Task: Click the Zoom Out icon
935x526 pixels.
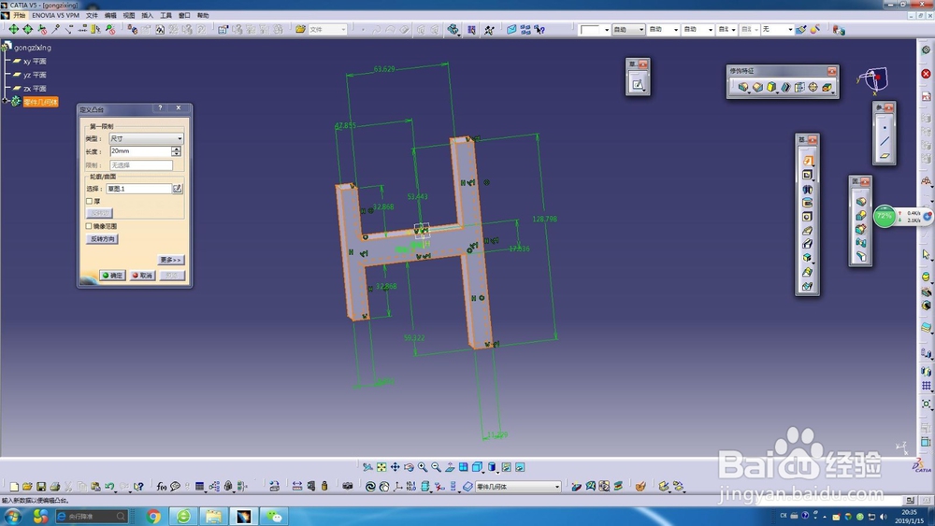Action: tap(437, 467)
